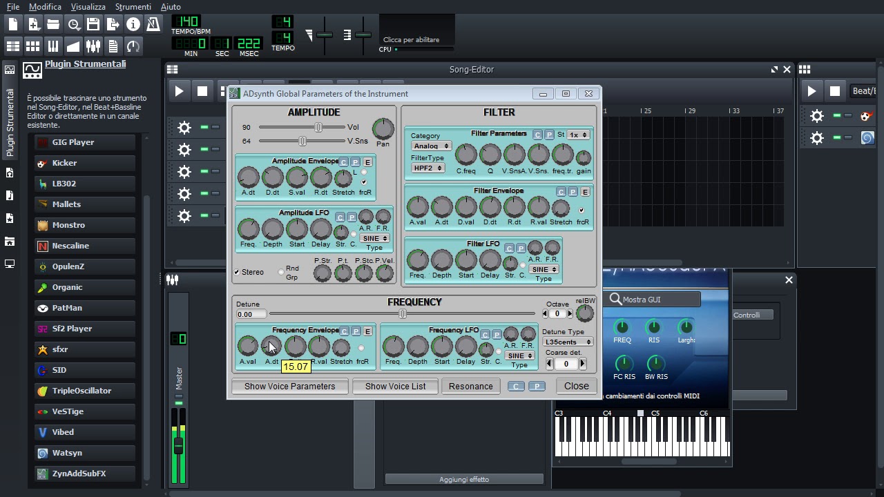Show the FX Mixer icon
The width and height of the screenshot is (884, 497).
93,46
